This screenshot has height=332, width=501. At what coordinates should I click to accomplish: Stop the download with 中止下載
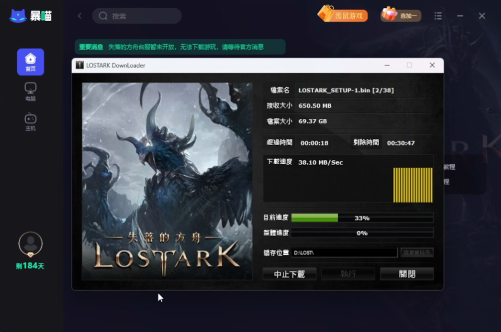coord(290,274)
